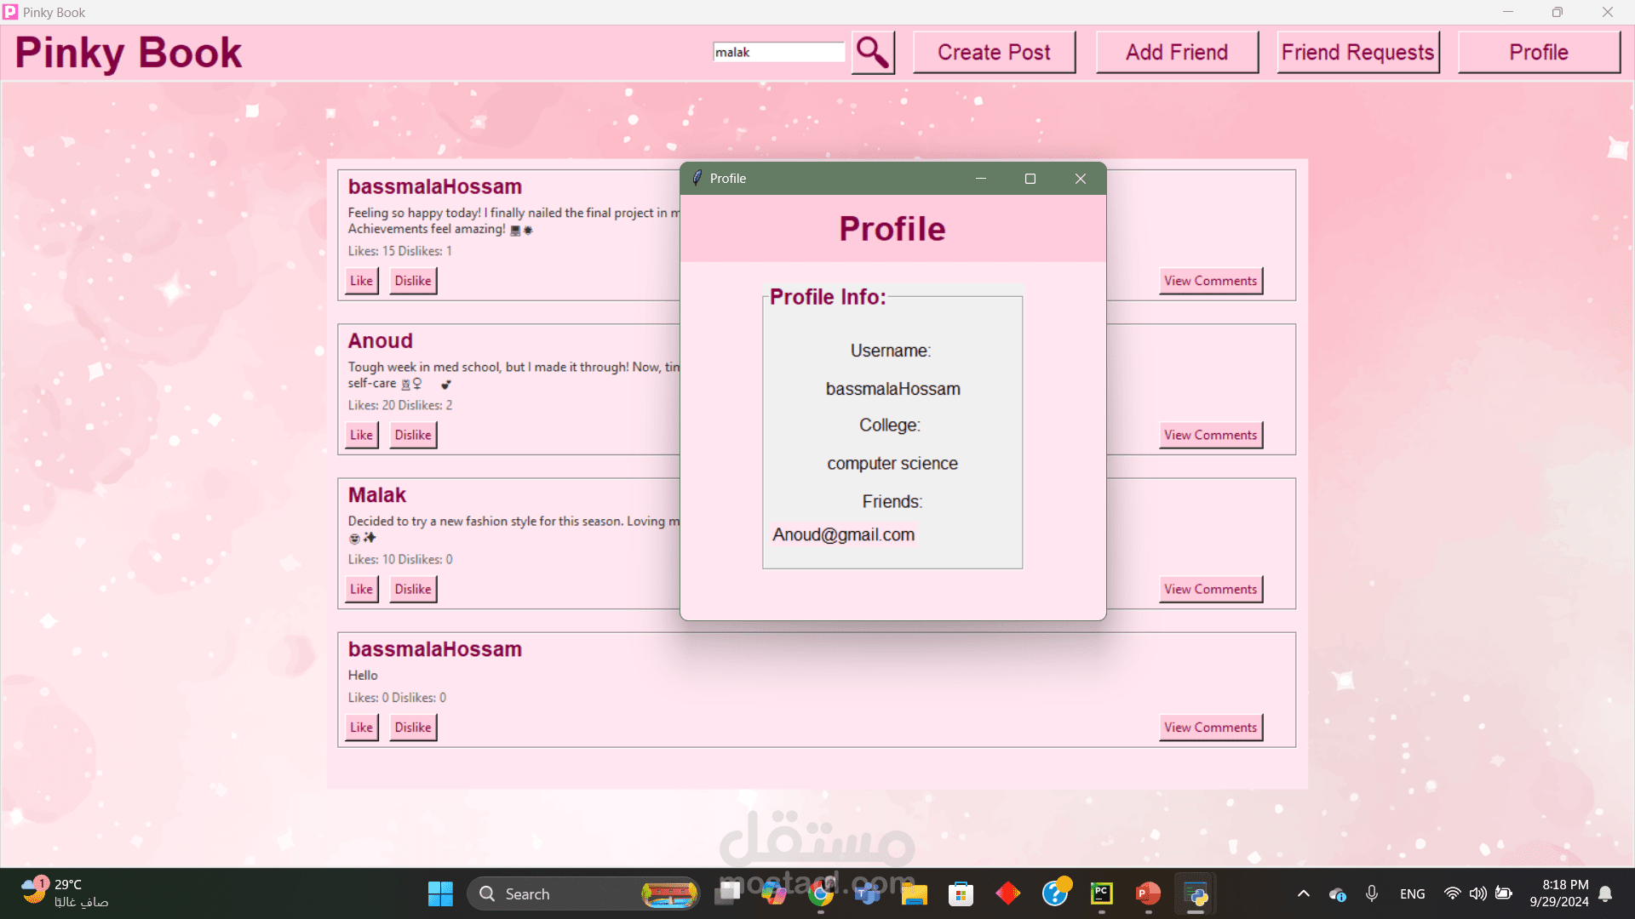Open the Profile navigation button
The image size is (1635, 919).
[1539, 53]
